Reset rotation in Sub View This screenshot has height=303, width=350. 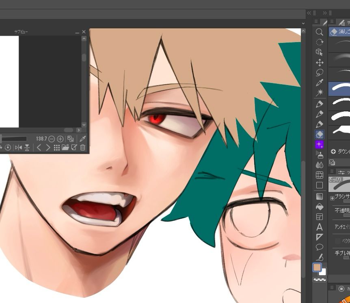pyautogui.click(x=8, y=147)
